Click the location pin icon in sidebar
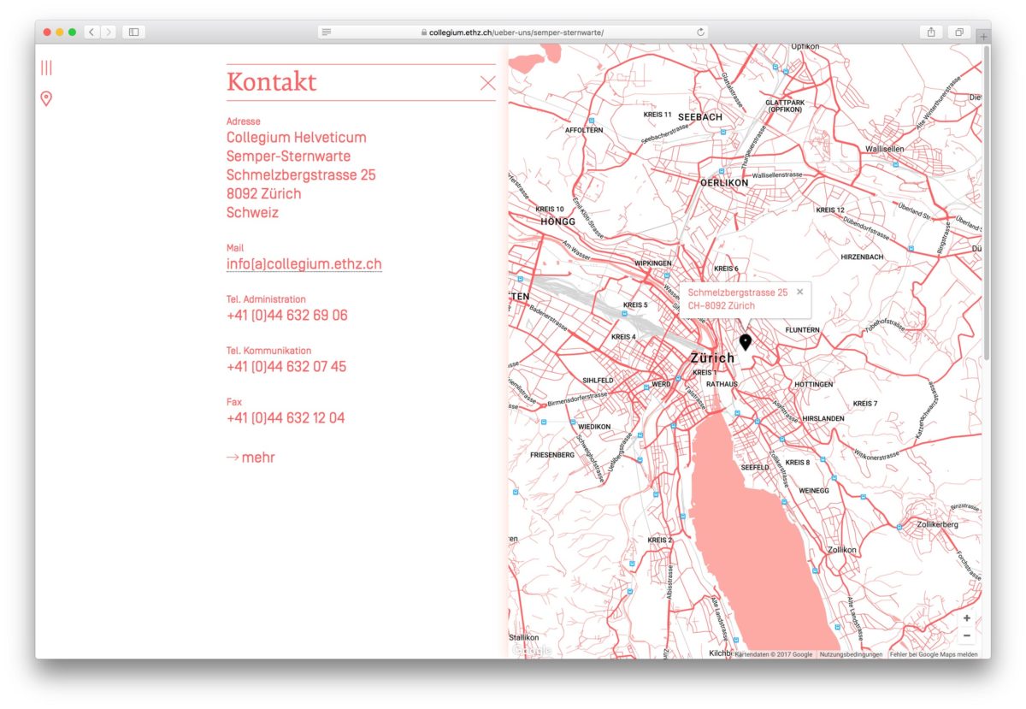 tap(46, 99)
